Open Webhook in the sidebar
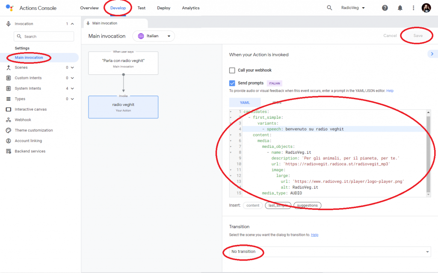438x273 pixels. point(23,120)
